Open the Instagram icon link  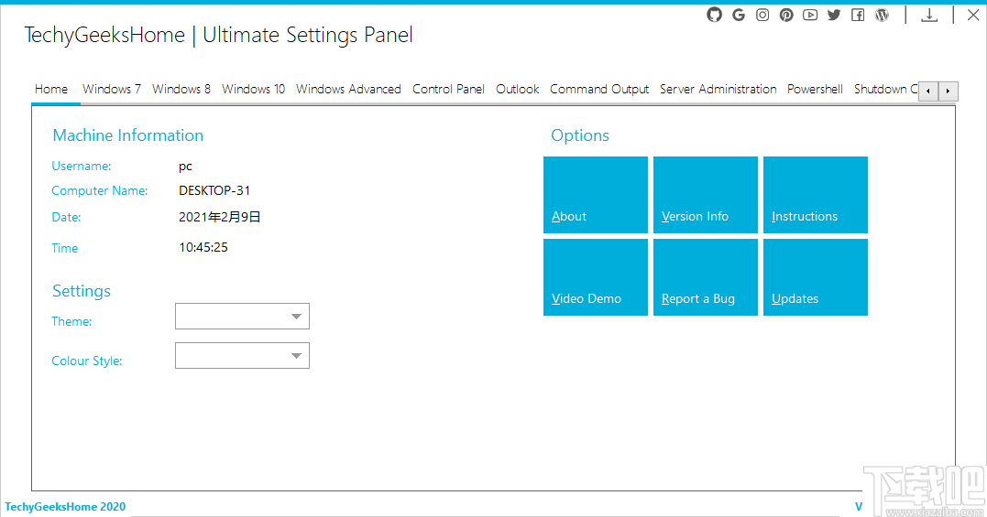point(762,15)
